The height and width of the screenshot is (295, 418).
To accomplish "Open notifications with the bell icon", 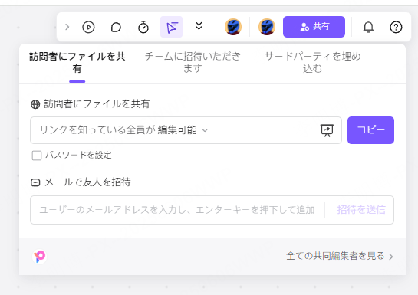I will point(368,27).
